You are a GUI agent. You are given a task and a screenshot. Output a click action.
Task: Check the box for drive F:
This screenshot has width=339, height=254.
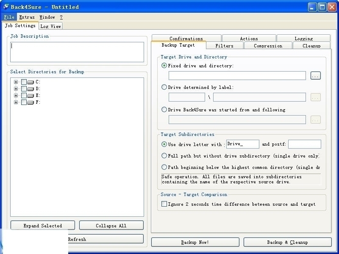point(24,102)
